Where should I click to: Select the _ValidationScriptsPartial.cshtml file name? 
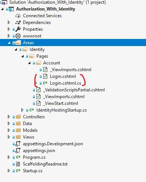[74, 90]
